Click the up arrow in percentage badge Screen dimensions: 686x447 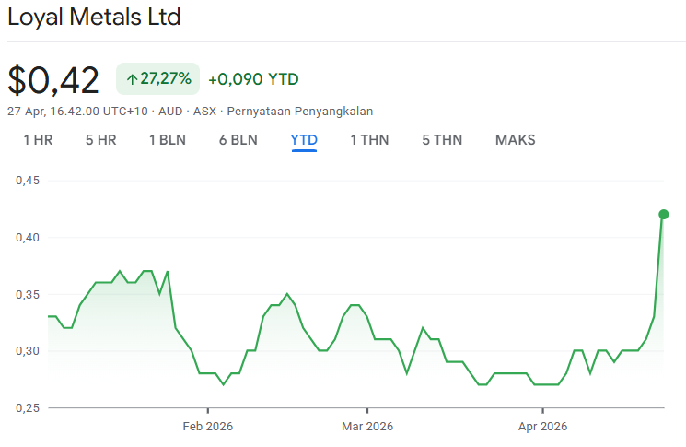(132, 79)
